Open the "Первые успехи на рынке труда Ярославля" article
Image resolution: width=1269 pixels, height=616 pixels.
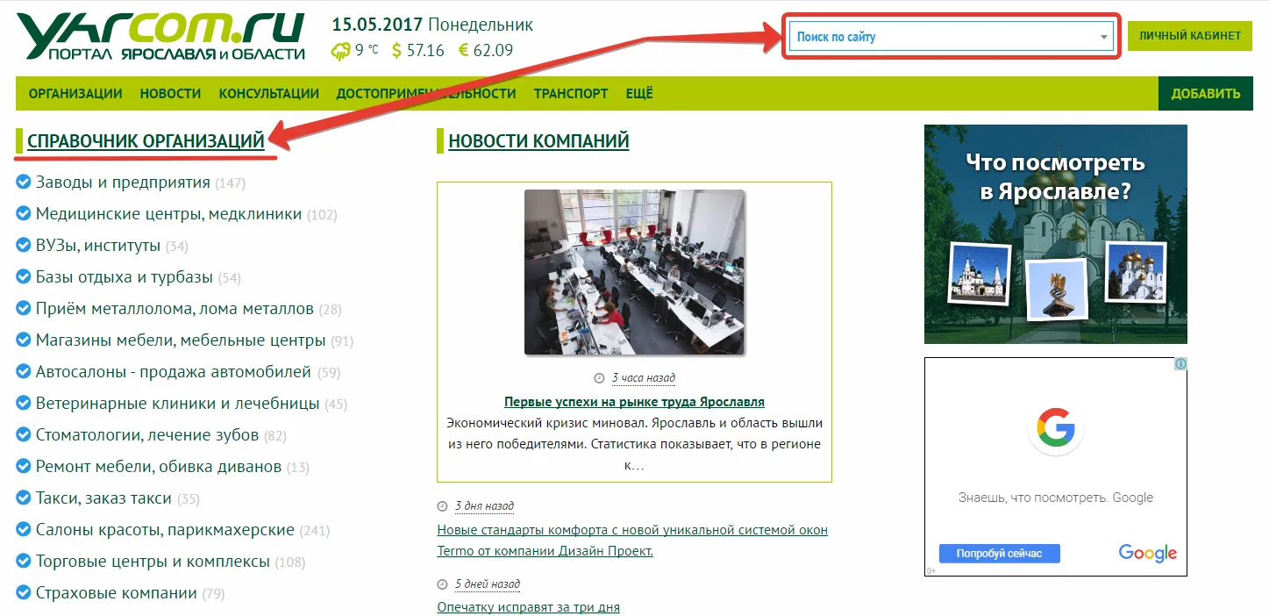pos(634,402)
